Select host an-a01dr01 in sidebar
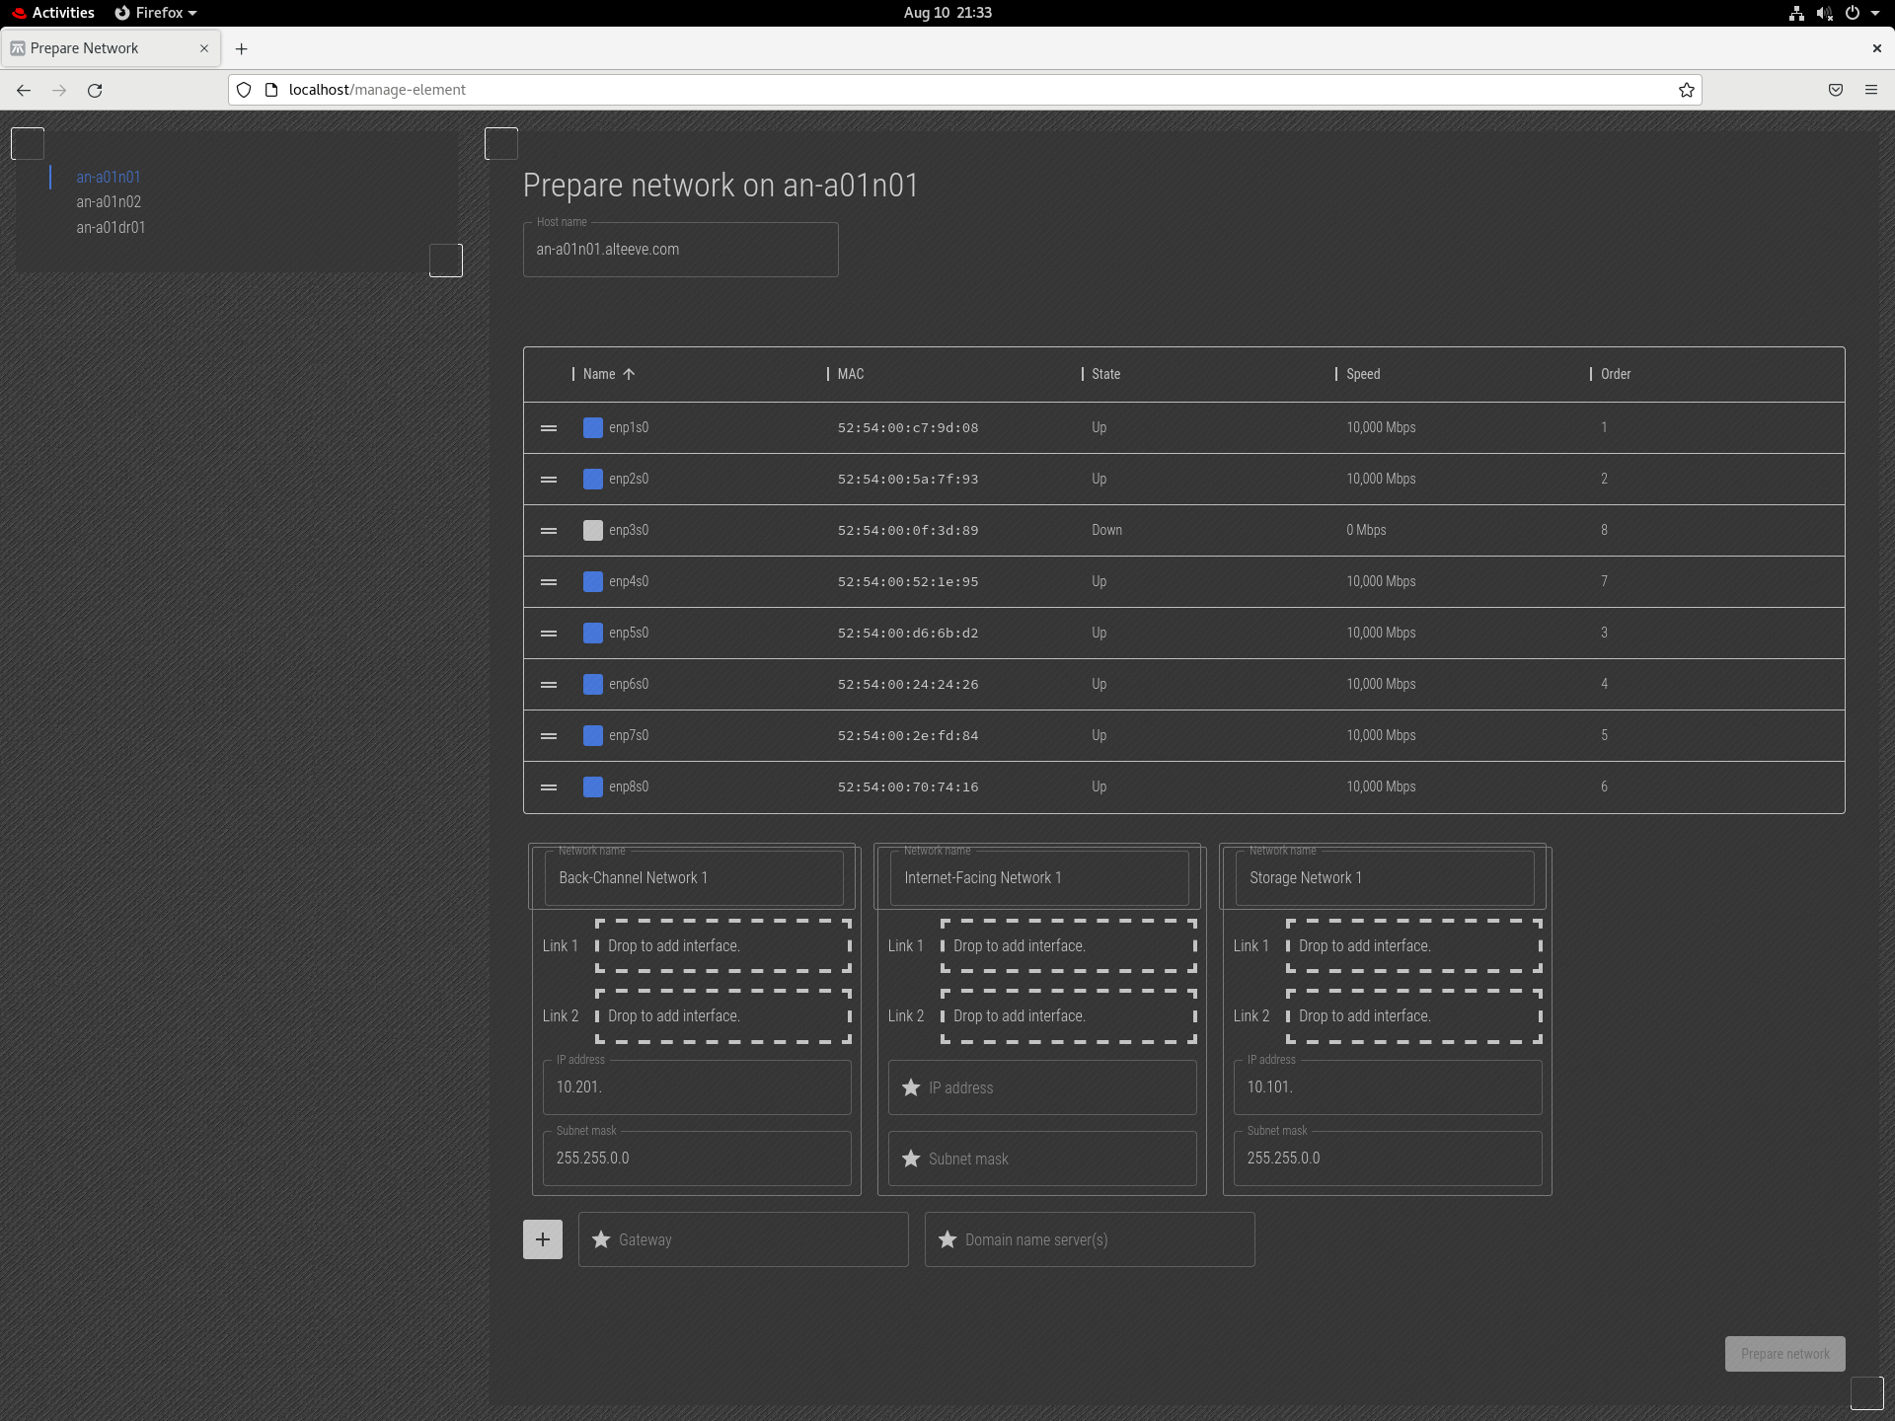The height and width of the screenshot is (1421, 1895). (x=111, y=228)
